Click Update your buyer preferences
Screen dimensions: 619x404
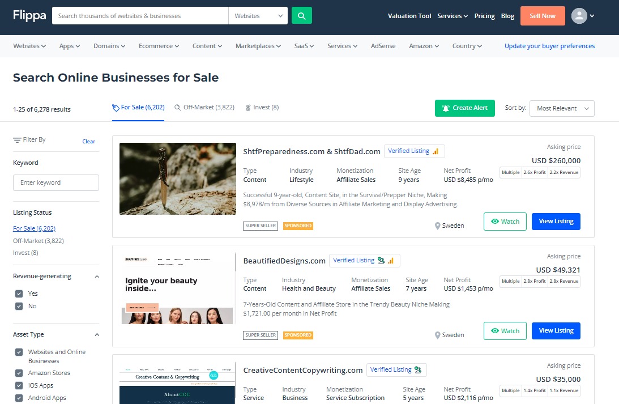coord(549,46)
